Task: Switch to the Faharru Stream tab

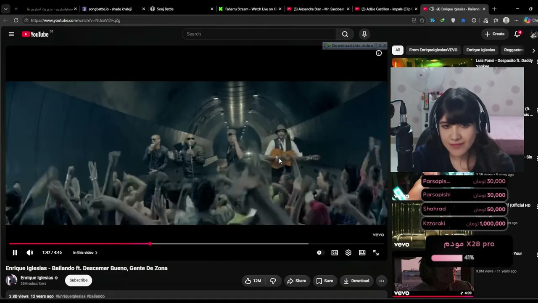Action: [x=251, y=9]
